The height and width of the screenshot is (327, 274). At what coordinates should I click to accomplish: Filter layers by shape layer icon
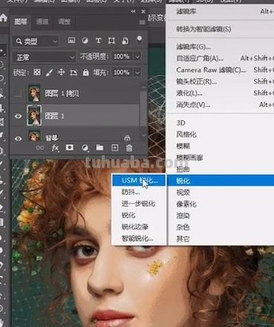tap(111, 40)
